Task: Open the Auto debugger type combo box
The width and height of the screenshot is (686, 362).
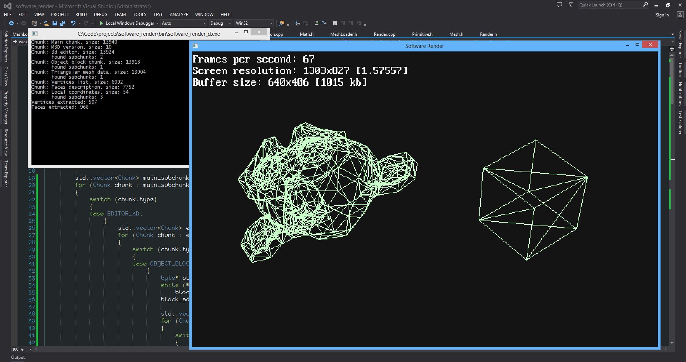Action: 183,23
